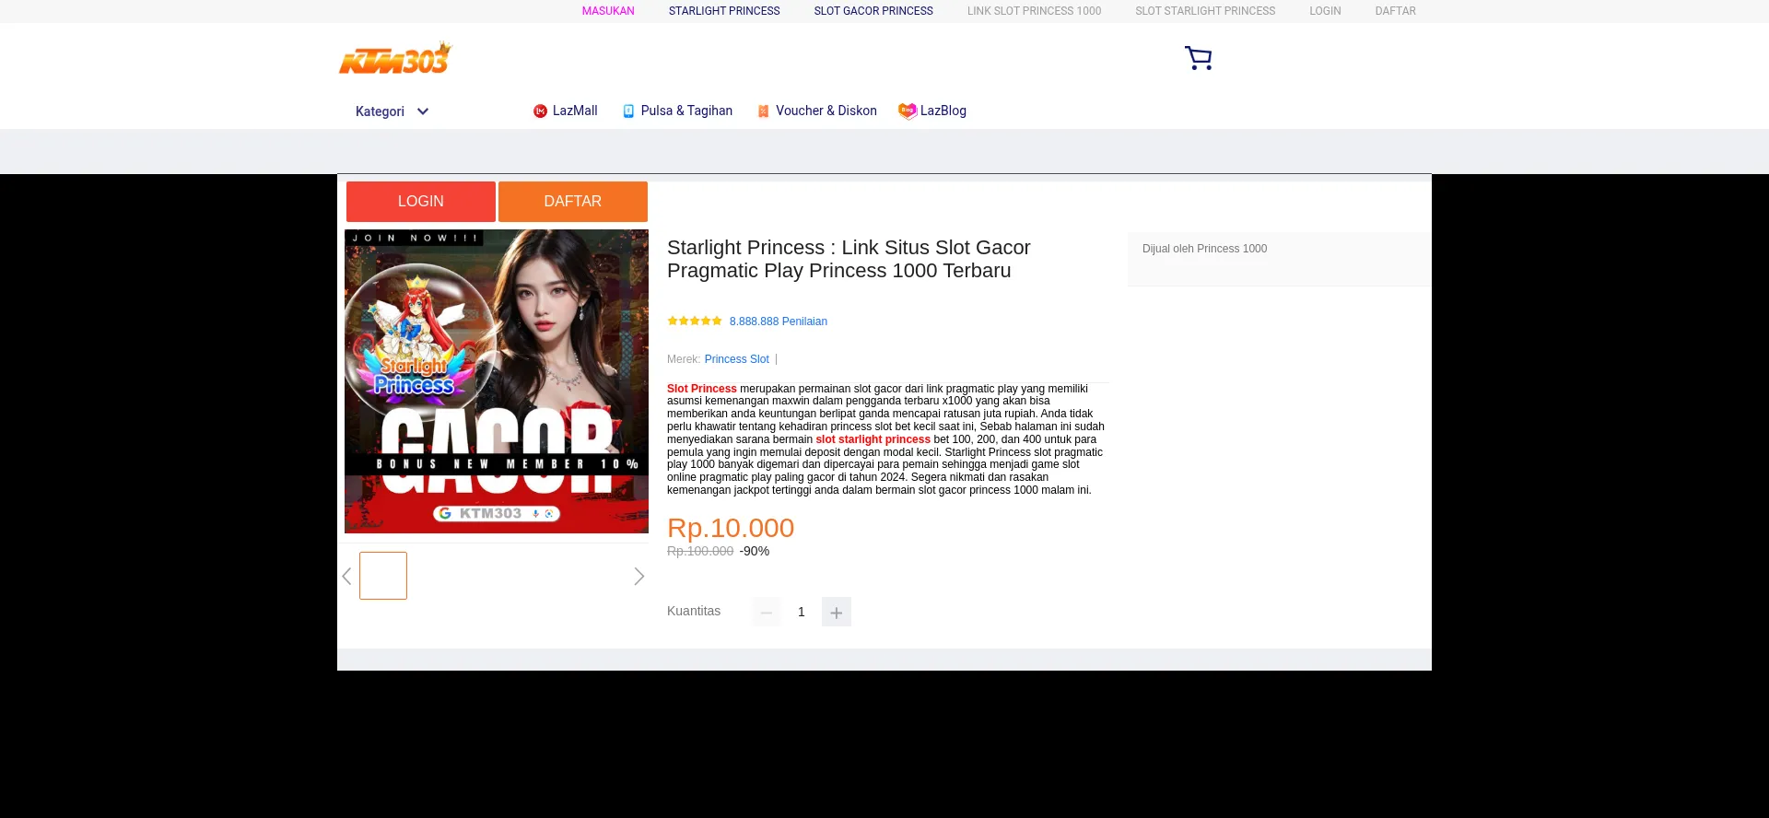The image size is (1769, 818).
Task: Increase quantity with plus button
Action: pos(836,613)
